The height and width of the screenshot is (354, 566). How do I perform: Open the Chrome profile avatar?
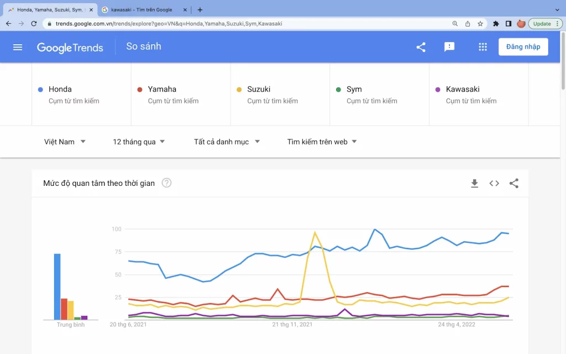pos(521,23)
